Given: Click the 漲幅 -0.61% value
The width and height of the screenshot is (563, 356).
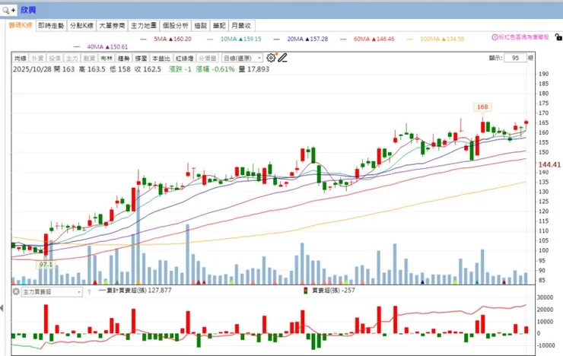Looking at the screenshot, I should click(215, 69).
